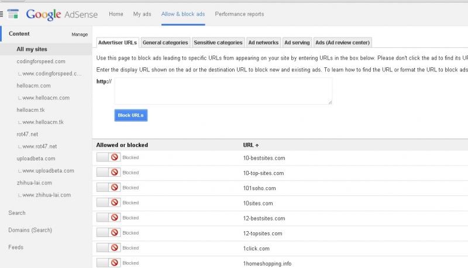
Task: Open the Ads (Ad review center) tab
Action: coord(343,42)
